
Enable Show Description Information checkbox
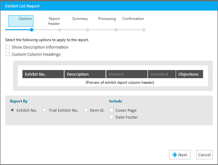(x=8, y=47)
